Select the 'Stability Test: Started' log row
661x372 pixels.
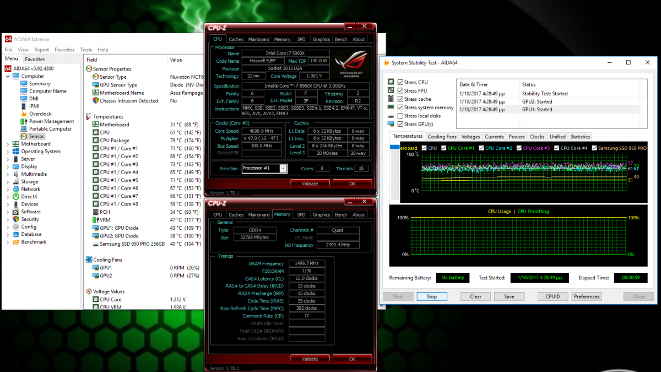click(552, 94)
